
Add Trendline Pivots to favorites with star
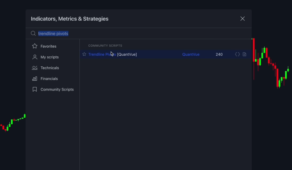[84, 54]
